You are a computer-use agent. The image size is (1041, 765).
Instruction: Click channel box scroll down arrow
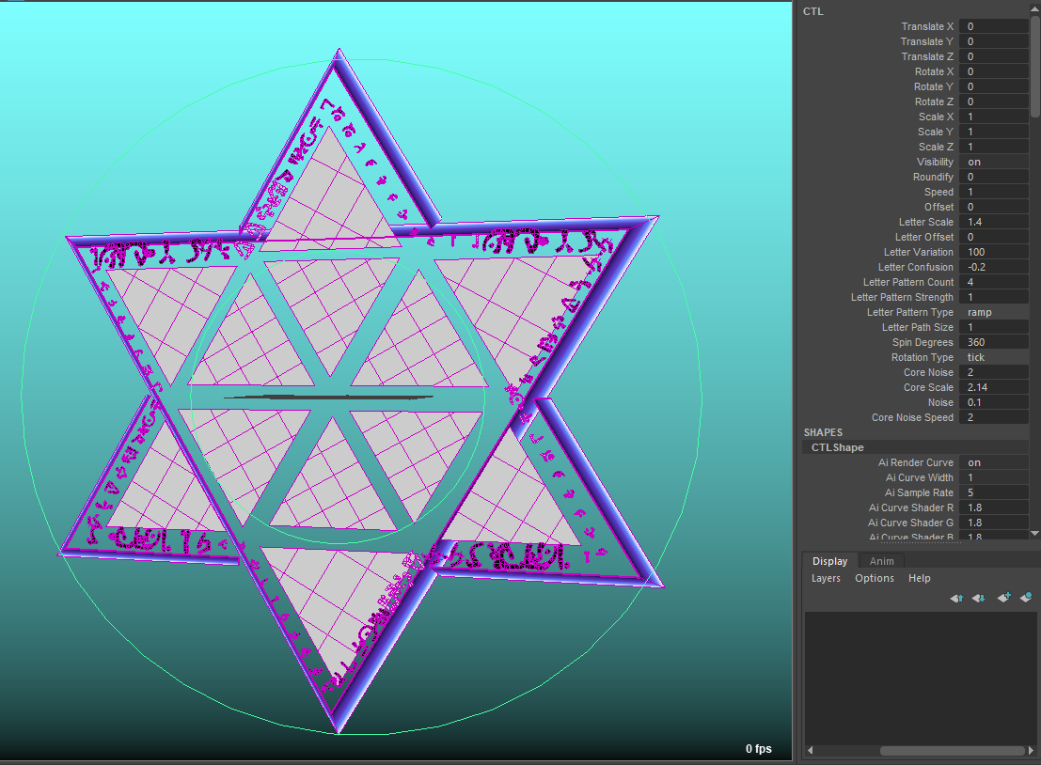pos(1035,533)
